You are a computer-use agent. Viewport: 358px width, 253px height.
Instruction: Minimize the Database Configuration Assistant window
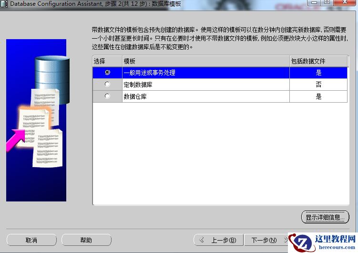314,2
